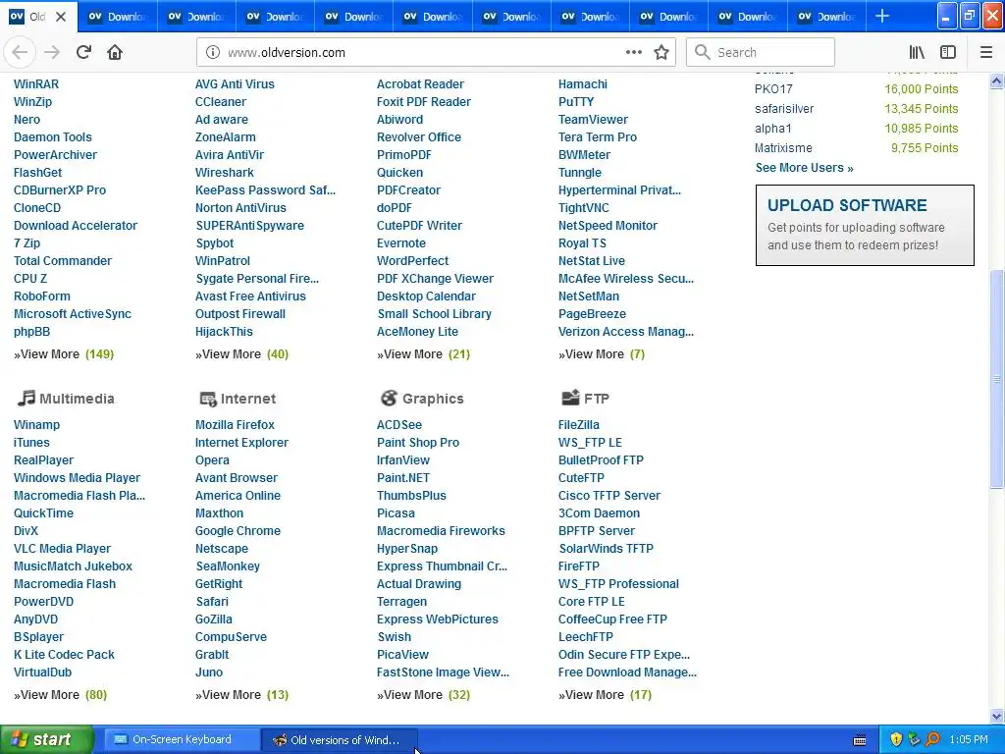This screenshot has height=754, width=1005.
Task: Open the Windows Start menu
Action: point(46,739)
